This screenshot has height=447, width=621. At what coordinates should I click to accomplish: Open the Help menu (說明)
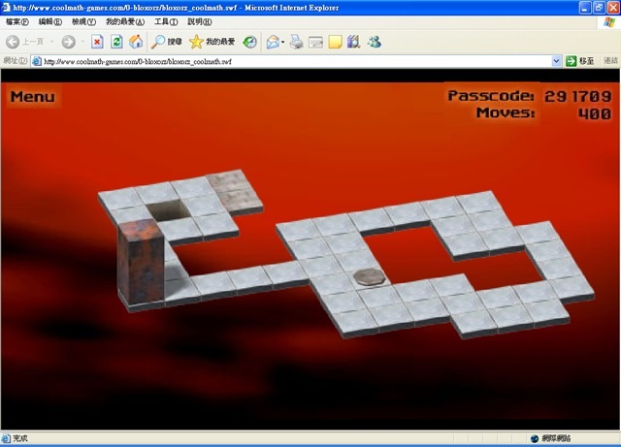pos(200,21)
